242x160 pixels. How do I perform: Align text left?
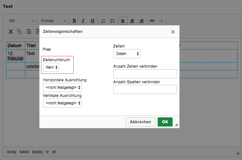(123, 21)
